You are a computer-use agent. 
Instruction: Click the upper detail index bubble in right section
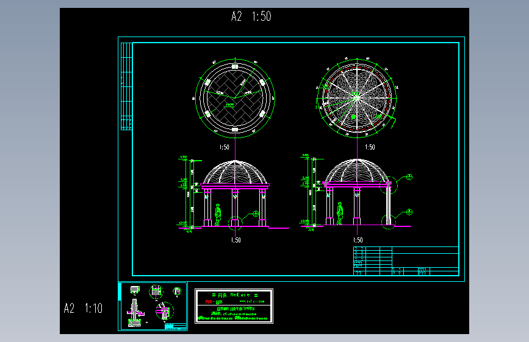click(409, 177)
